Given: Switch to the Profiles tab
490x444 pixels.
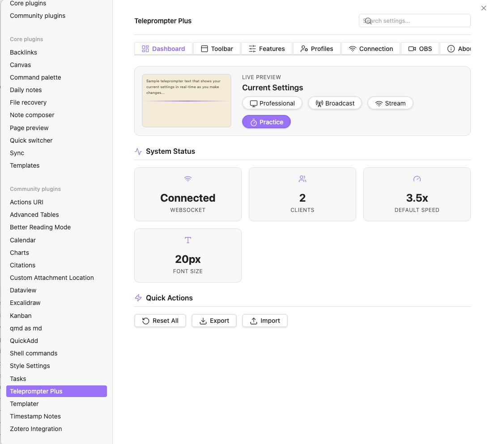Looking at the screenshot, I should click(316, 49).
